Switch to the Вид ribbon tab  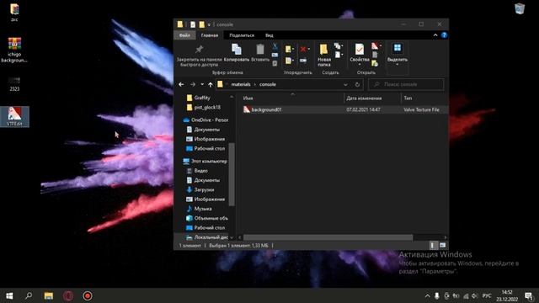269,35
